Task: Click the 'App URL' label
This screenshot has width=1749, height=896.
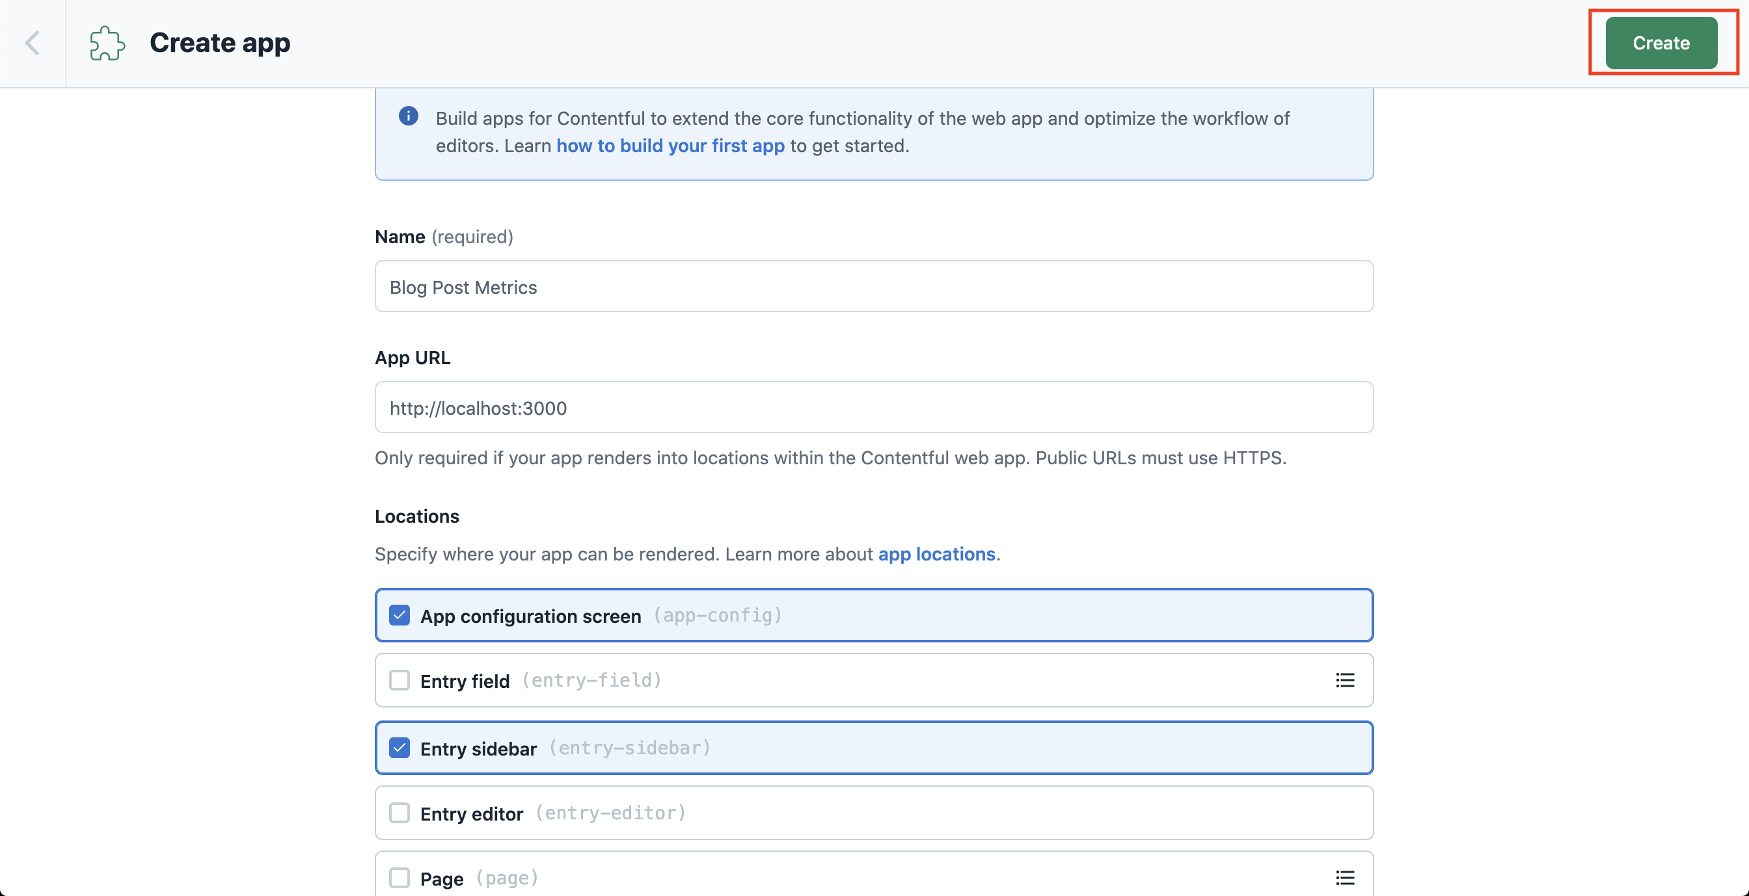Action: pyautogui.click(x=412, y=358)
